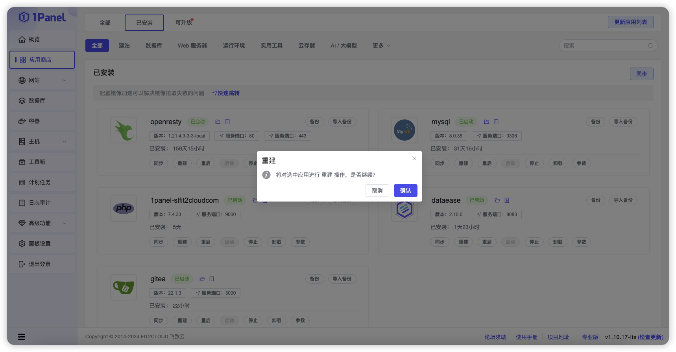Click the 同步 button beside 已安装 heading

pos(641,74)
